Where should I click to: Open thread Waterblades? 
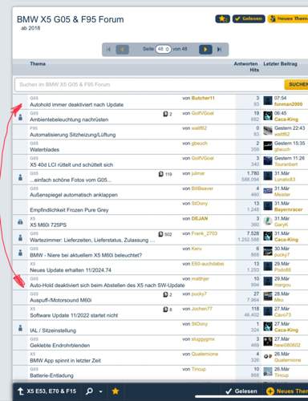point(45,150)
